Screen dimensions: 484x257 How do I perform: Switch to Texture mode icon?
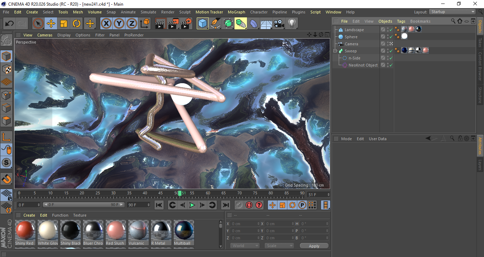(x=6, y=69)
